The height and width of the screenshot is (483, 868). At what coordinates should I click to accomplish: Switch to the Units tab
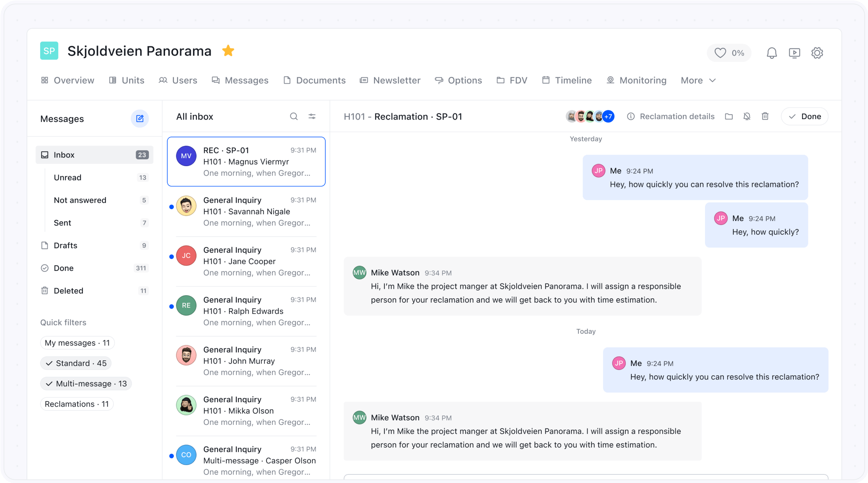[x=126, y=80]
